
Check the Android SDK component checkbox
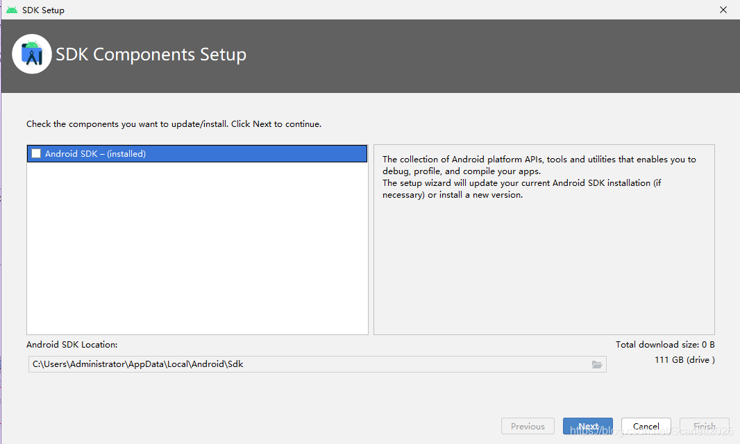[36, 153]
